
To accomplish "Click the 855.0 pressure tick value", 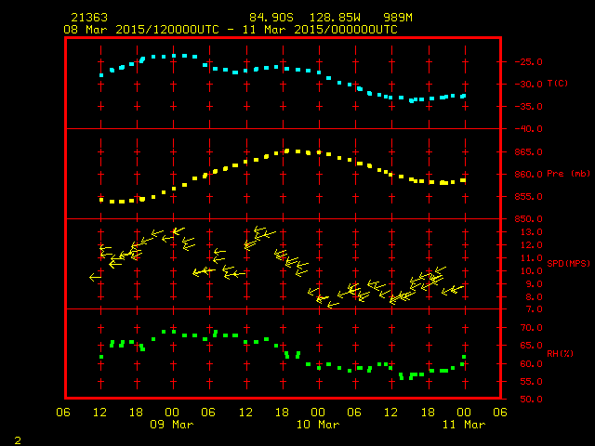I will click(x=529, y=197).
